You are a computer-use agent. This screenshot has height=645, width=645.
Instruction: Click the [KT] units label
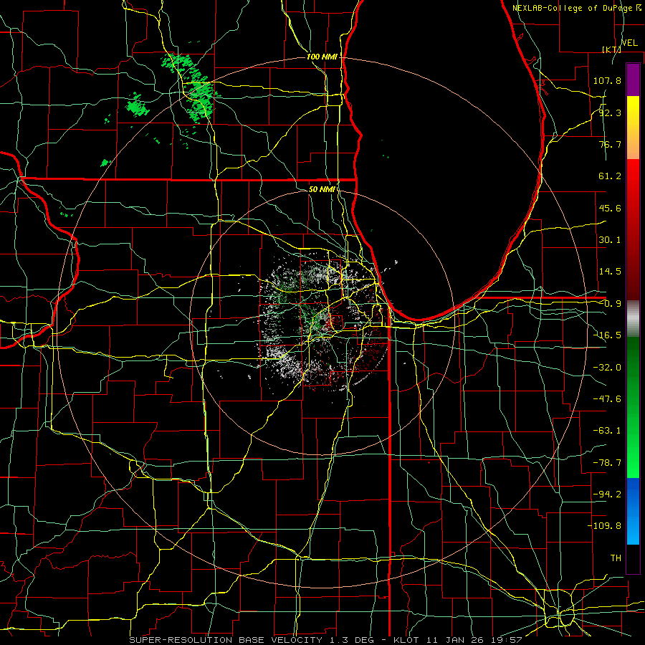coord(611,49)
